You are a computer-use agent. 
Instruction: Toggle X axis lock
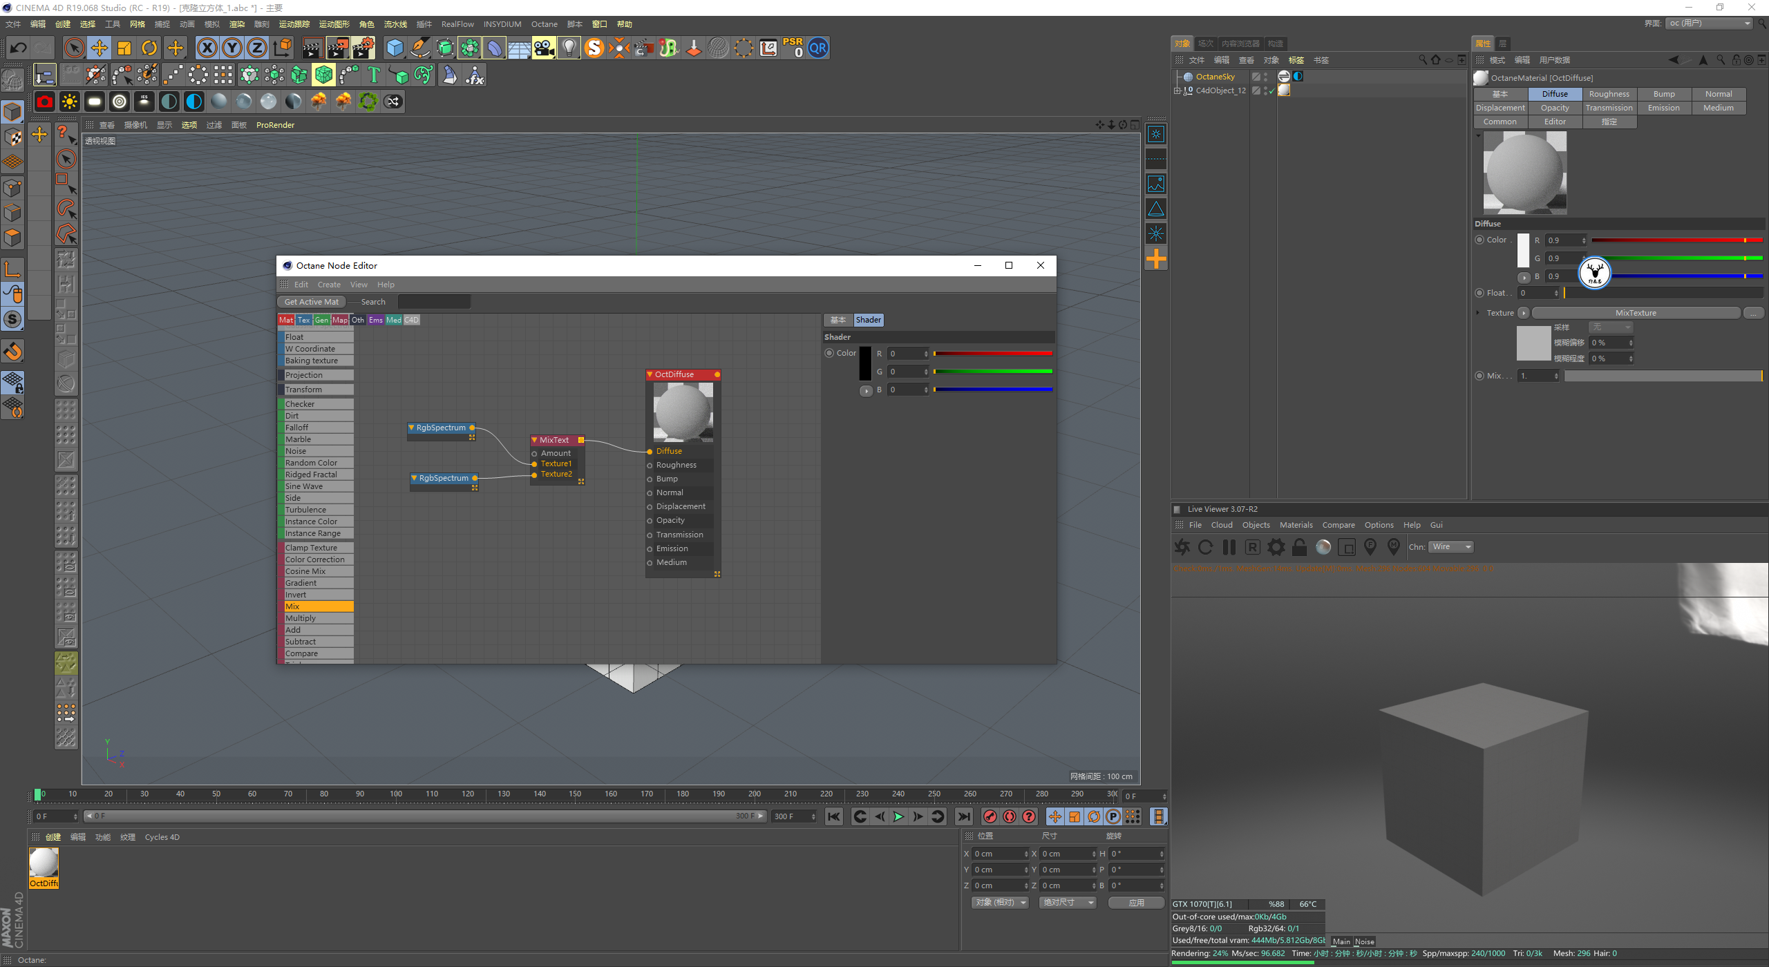point(207,48)
